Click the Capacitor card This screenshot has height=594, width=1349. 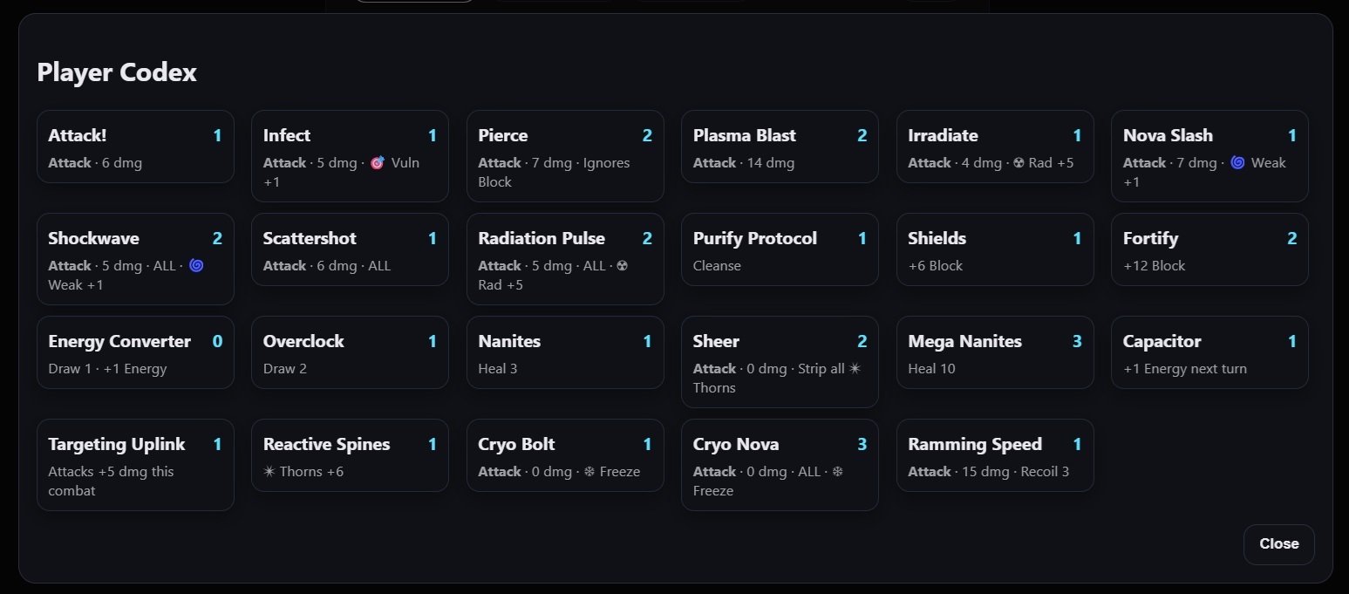[x=1209, y=352]
